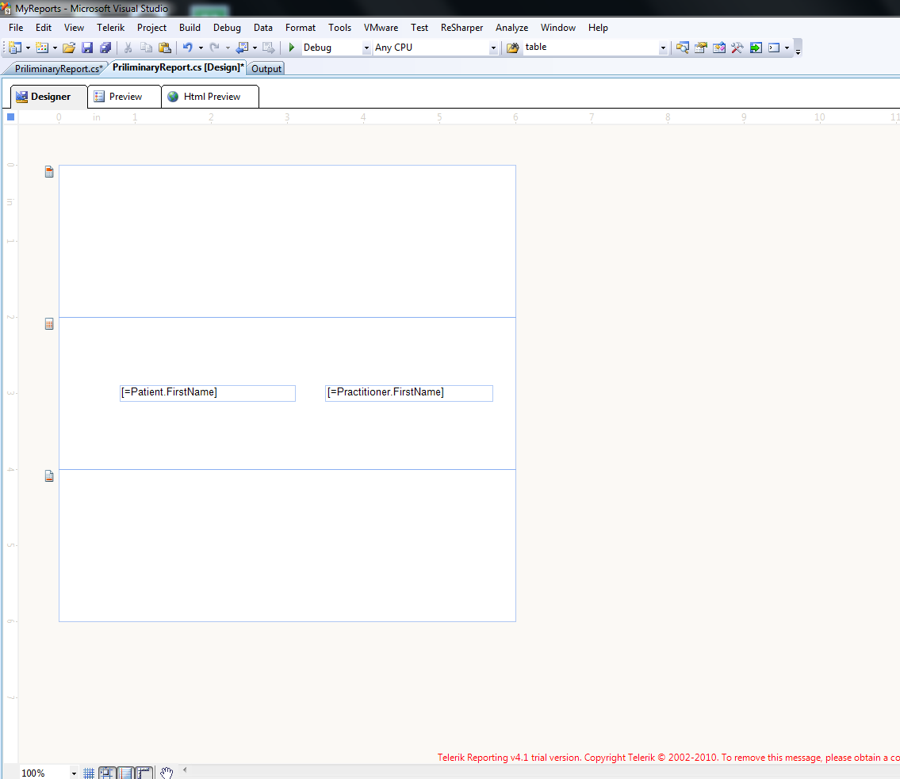
Task: Select the [=Patient.FirstName] text box
Action: click(x=208, y=393)
